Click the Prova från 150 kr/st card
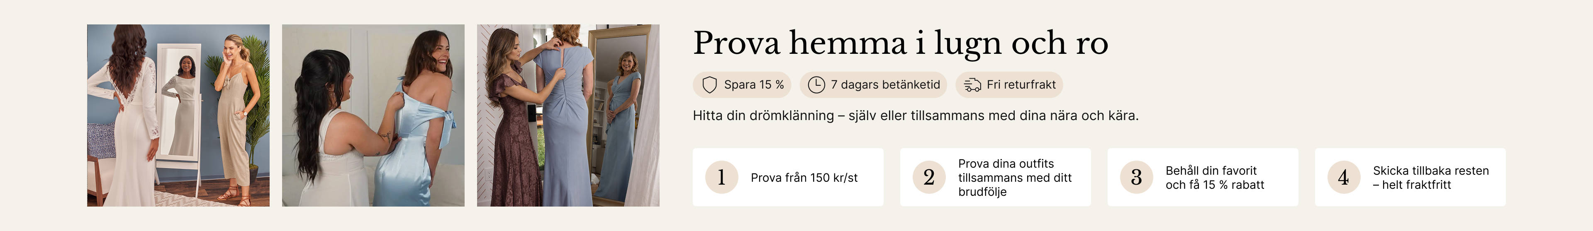 (x=788, y=177)
